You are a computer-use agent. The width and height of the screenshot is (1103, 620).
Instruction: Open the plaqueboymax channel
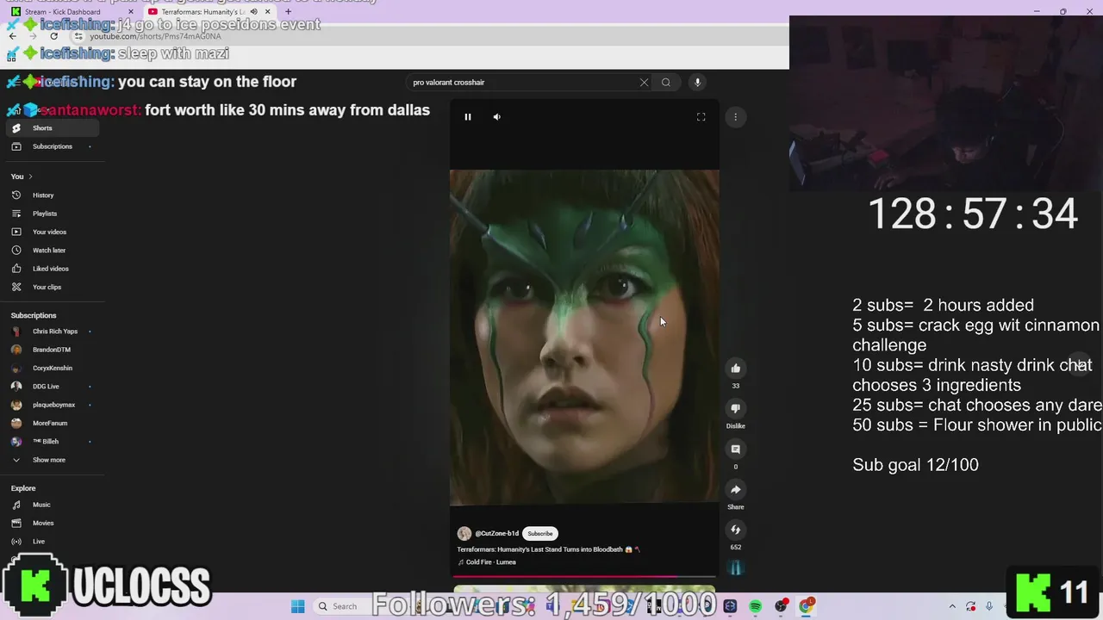coord(52,405)
